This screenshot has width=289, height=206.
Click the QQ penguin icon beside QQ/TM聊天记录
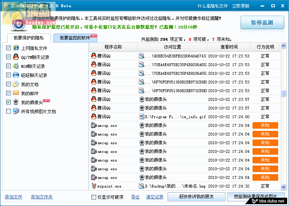[16, 57]
